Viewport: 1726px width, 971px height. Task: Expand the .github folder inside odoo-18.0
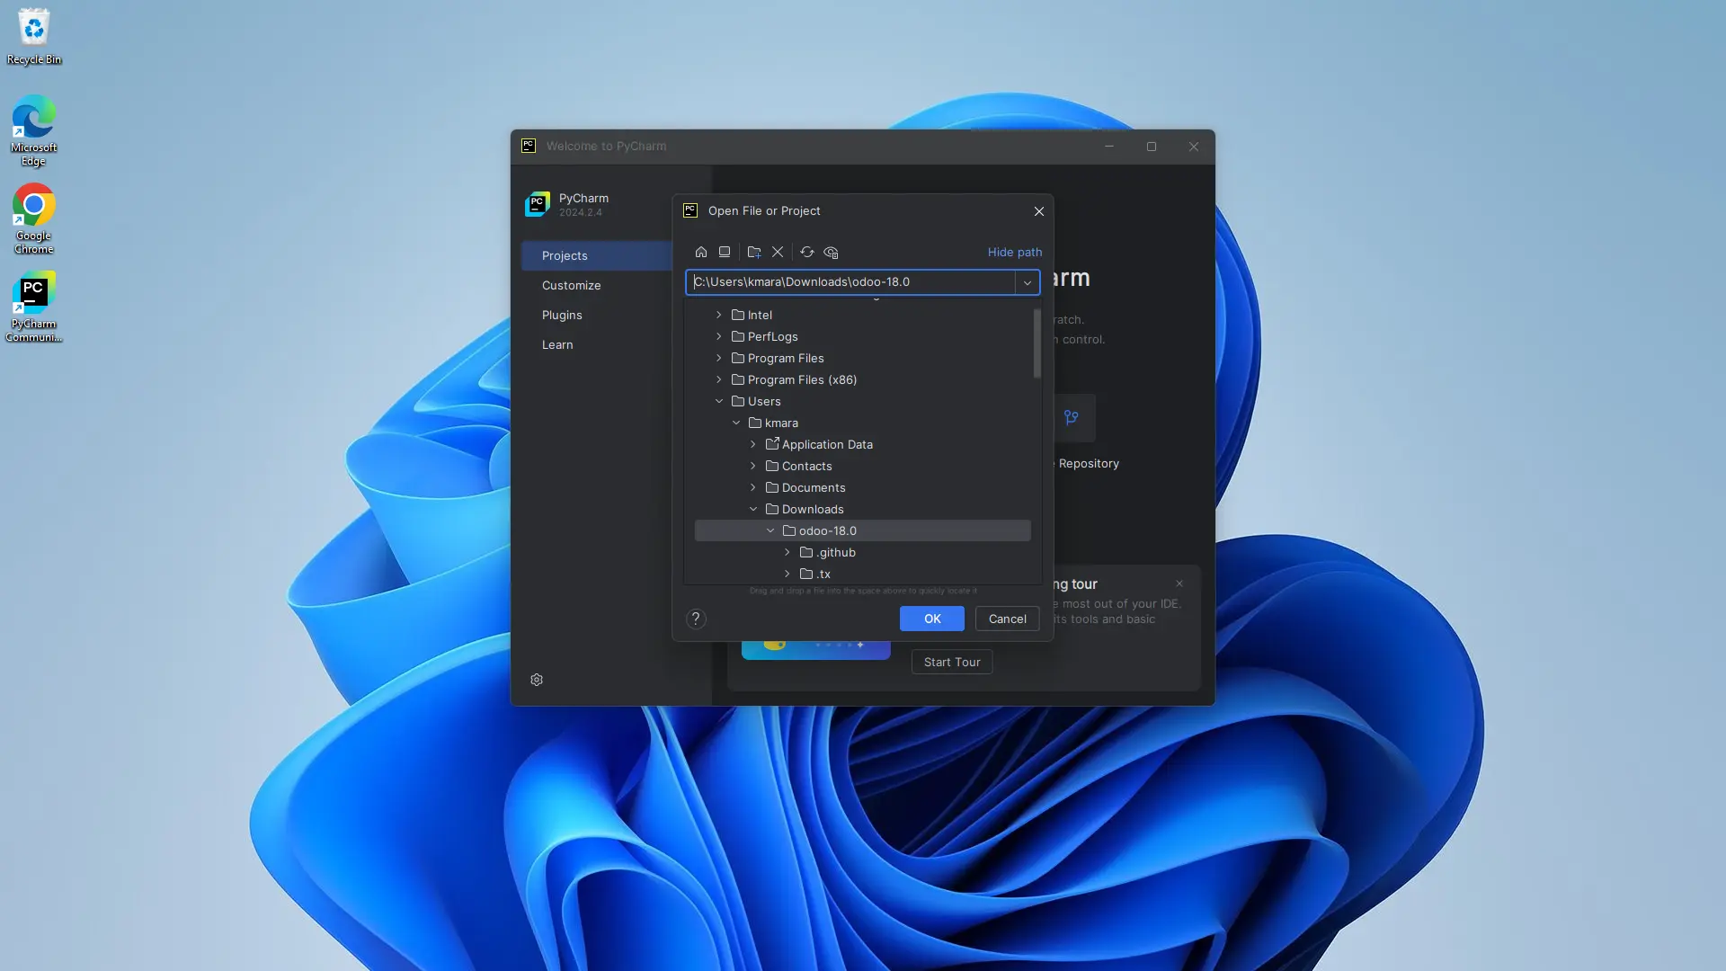[x=789, y=551]
